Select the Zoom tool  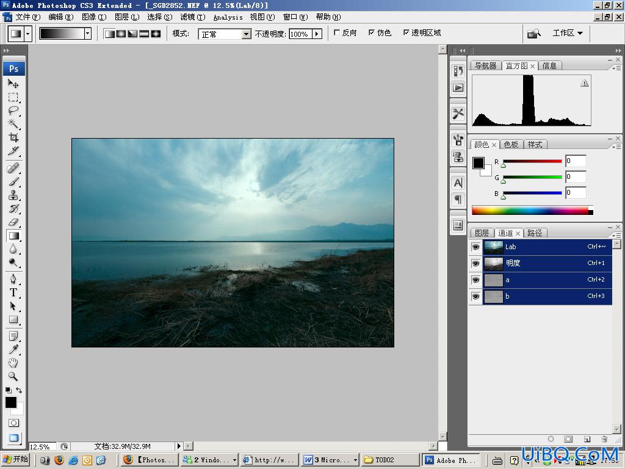tap(13, 376)
